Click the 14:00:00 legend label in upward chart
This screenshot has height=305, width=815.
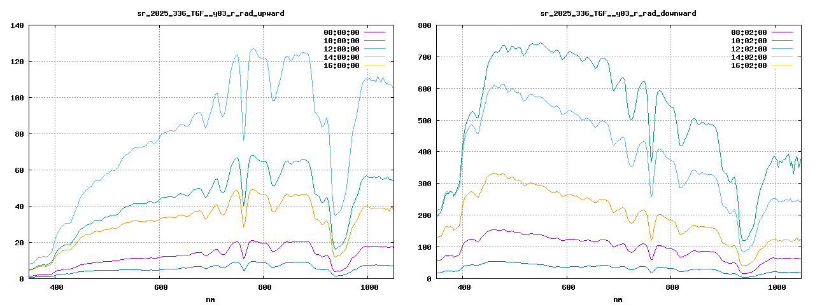[x=341, y=57]
